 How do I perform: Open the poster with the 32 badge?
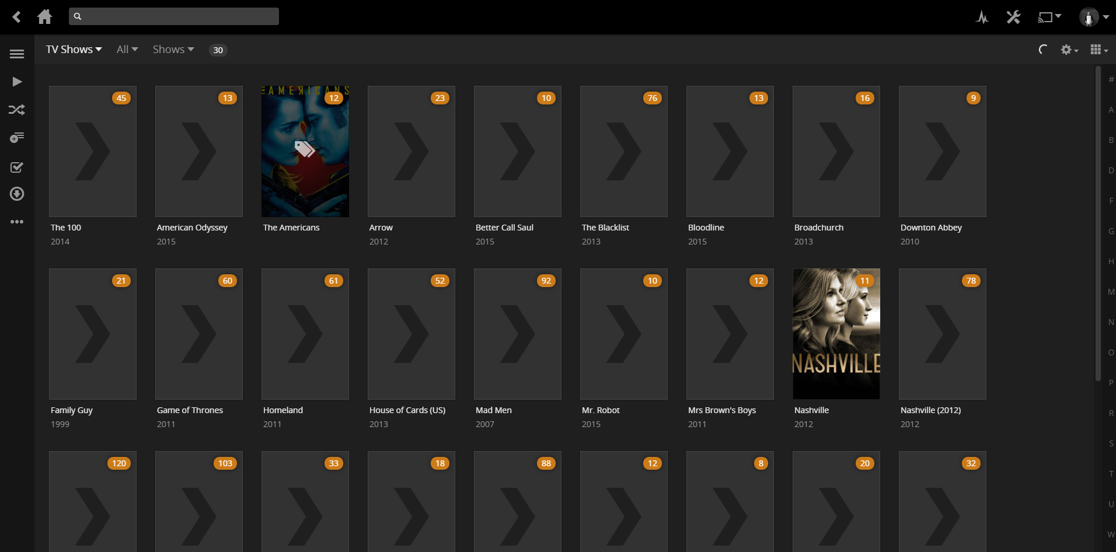[x=943, y=501]
